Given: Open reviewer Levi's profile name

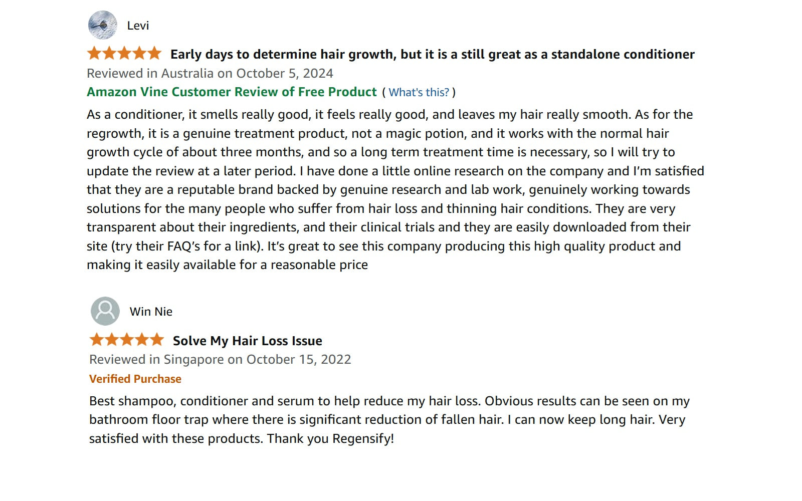Looking at the screenshot, I should point(138,26).
